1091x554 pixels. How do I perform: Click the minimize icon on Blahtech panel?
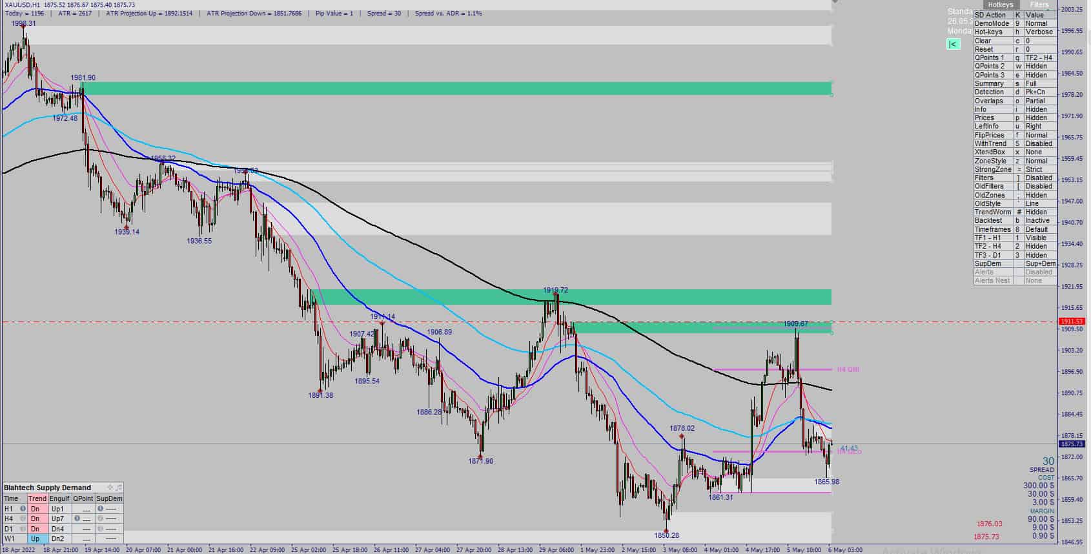pos(118,487)
